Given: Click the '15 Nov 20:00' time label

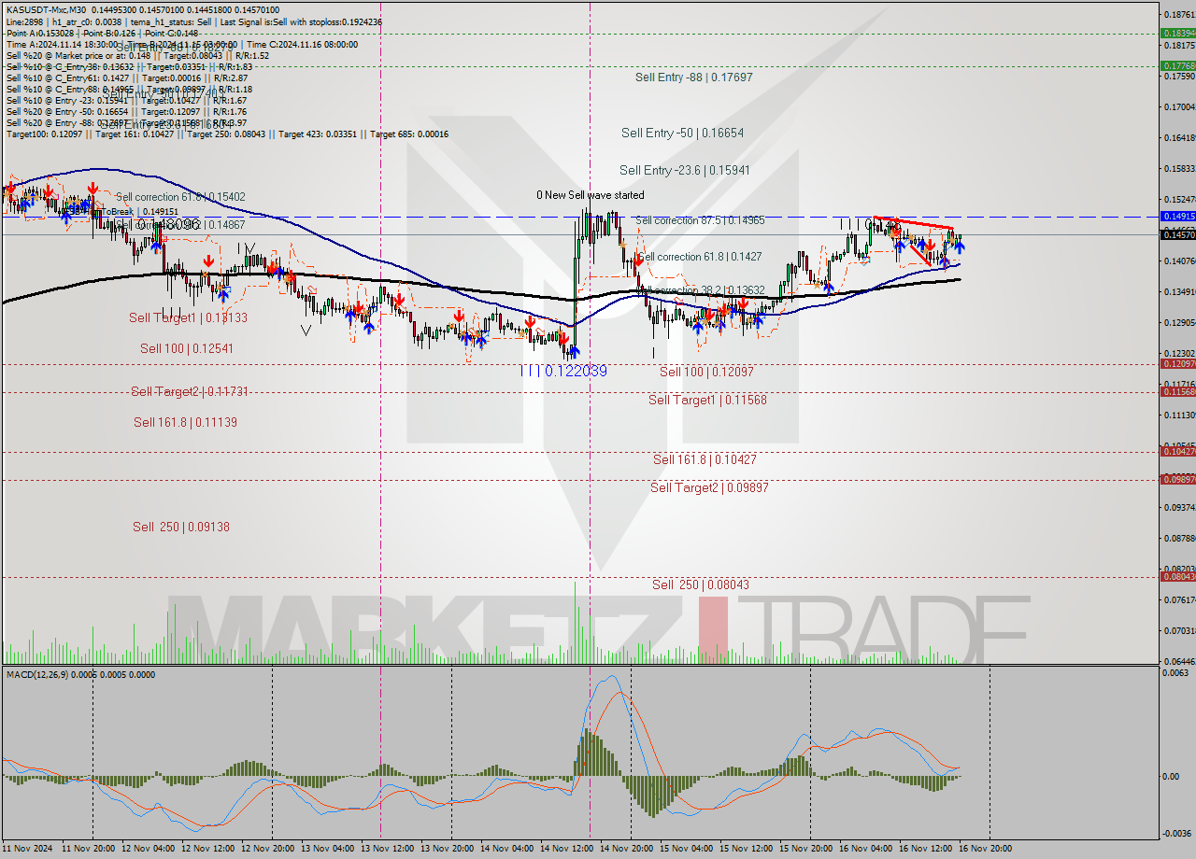Looking at the screenshot, I should pyautogui.click(x=805, y=849).
